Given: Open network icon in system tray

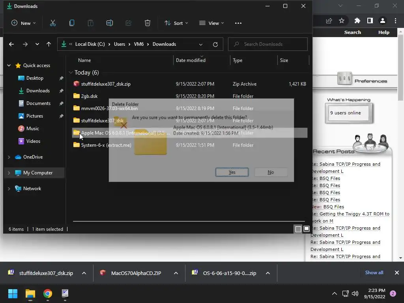Looking at the screenshot, I should point(345,294).
